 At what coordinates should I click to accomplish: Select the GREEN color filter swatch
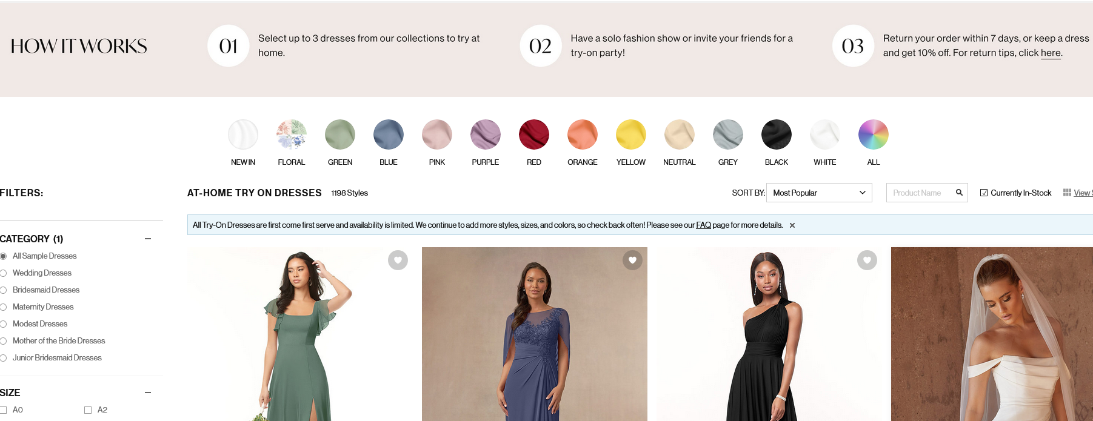click(339, 134)
